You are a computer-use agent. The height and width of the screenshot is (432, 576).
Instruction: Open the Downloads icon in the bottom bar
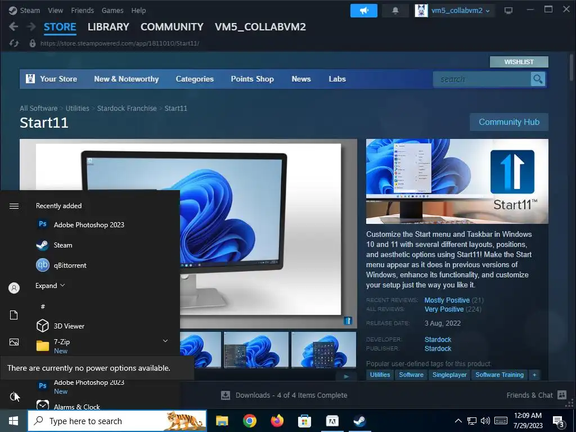click(226, 395)
